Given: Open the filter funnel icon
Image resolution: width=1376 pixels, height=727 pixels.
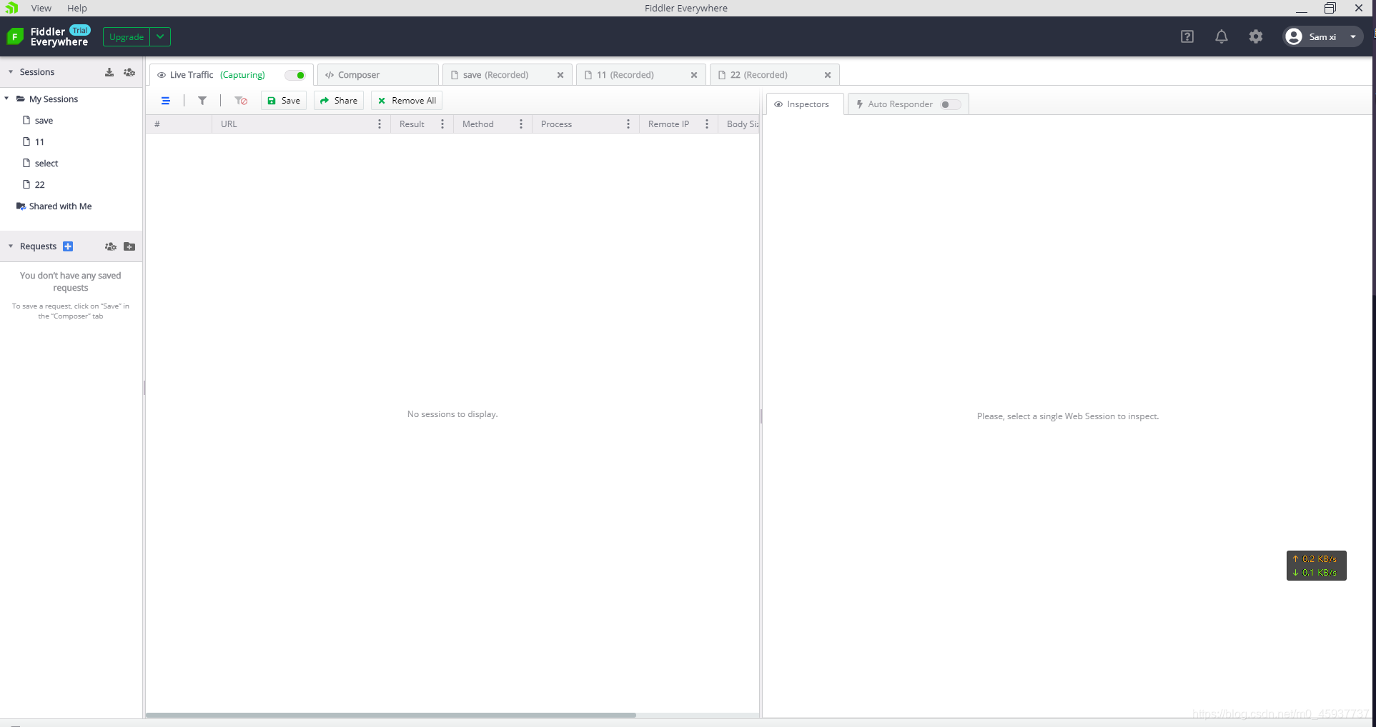Looking at the screenshot, I should [202, 101].
